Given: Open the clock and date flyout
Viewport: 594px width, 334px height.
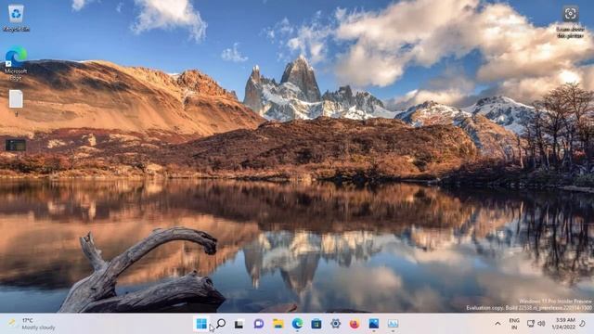Looking at the screenshot, I should (563, 324).
